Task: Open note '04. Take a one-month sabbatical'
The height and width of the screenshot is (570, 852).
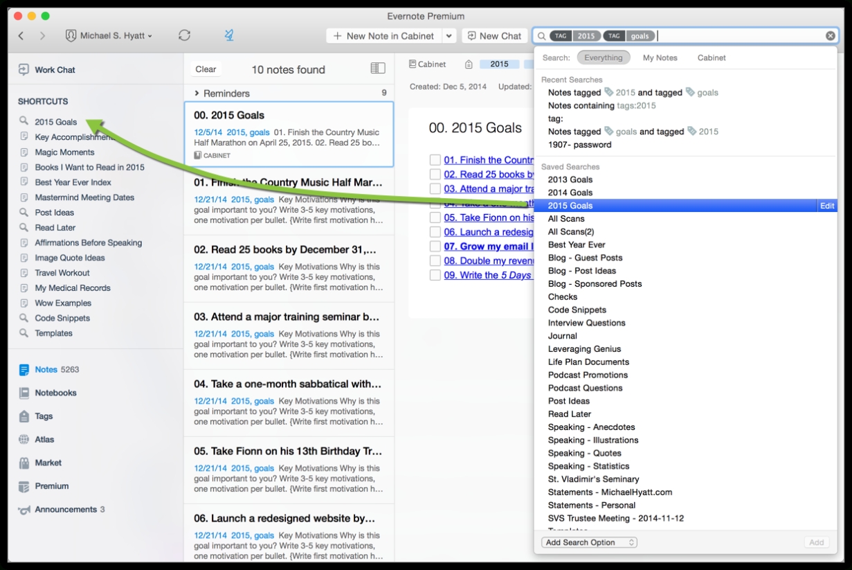Action: [289, 402]
